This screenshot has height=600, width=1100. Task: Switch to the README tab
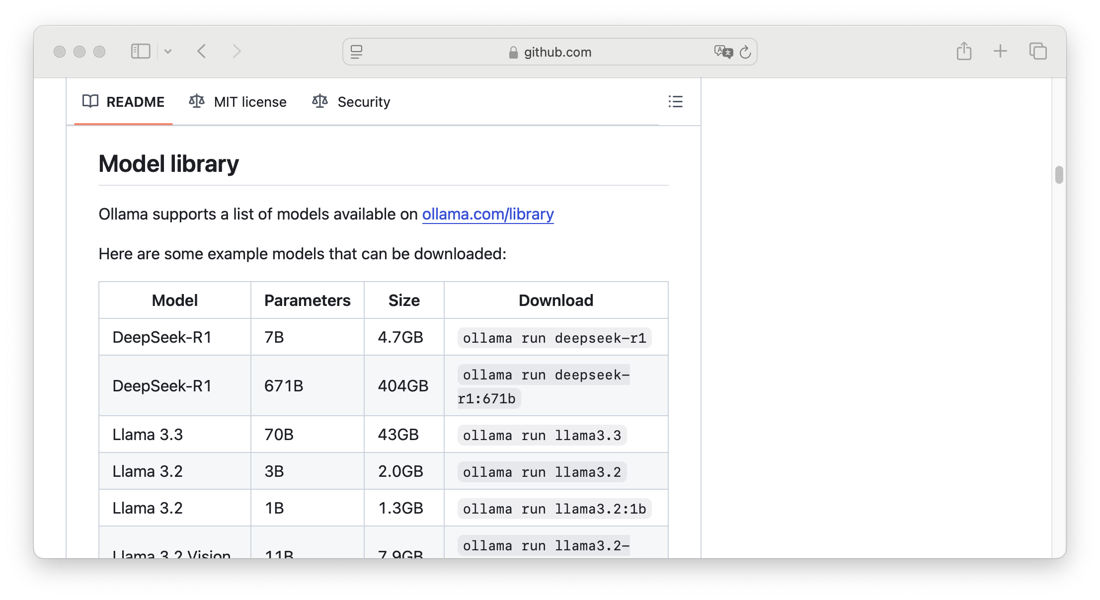click(x=123, y=102)
